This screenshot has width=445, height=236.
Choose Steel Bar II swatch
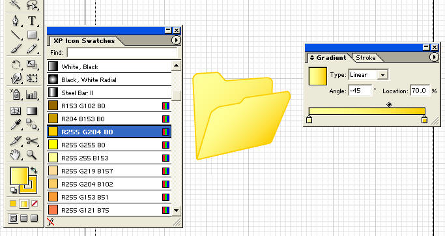tap(109, 93)
